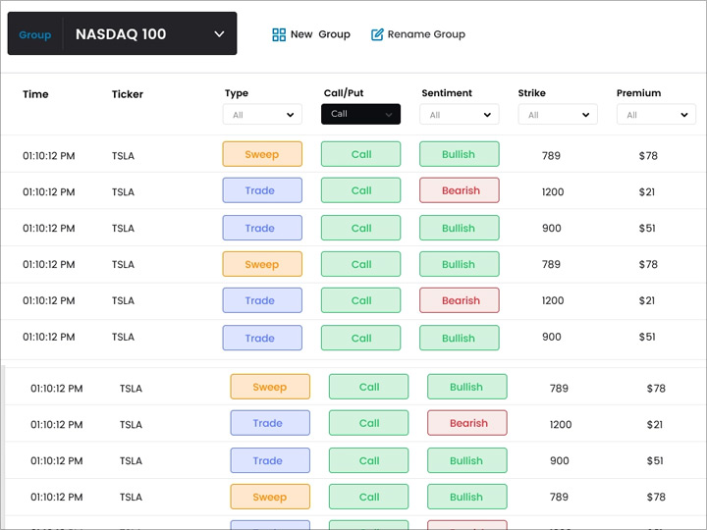Expand the NASDAQ 100 group selector
The height and width of the screenshot is (530, 707).
pos(219,34)
